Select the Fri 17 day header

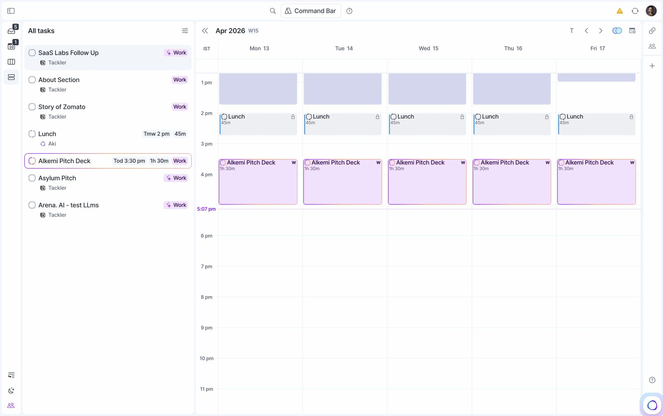tap(597, 48)
